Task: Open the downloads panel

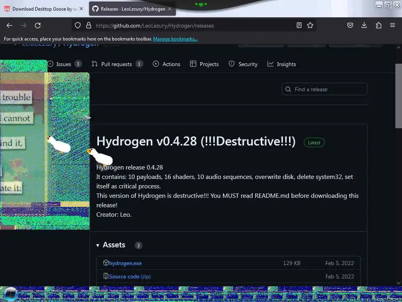Action: (x=364, y=25)
